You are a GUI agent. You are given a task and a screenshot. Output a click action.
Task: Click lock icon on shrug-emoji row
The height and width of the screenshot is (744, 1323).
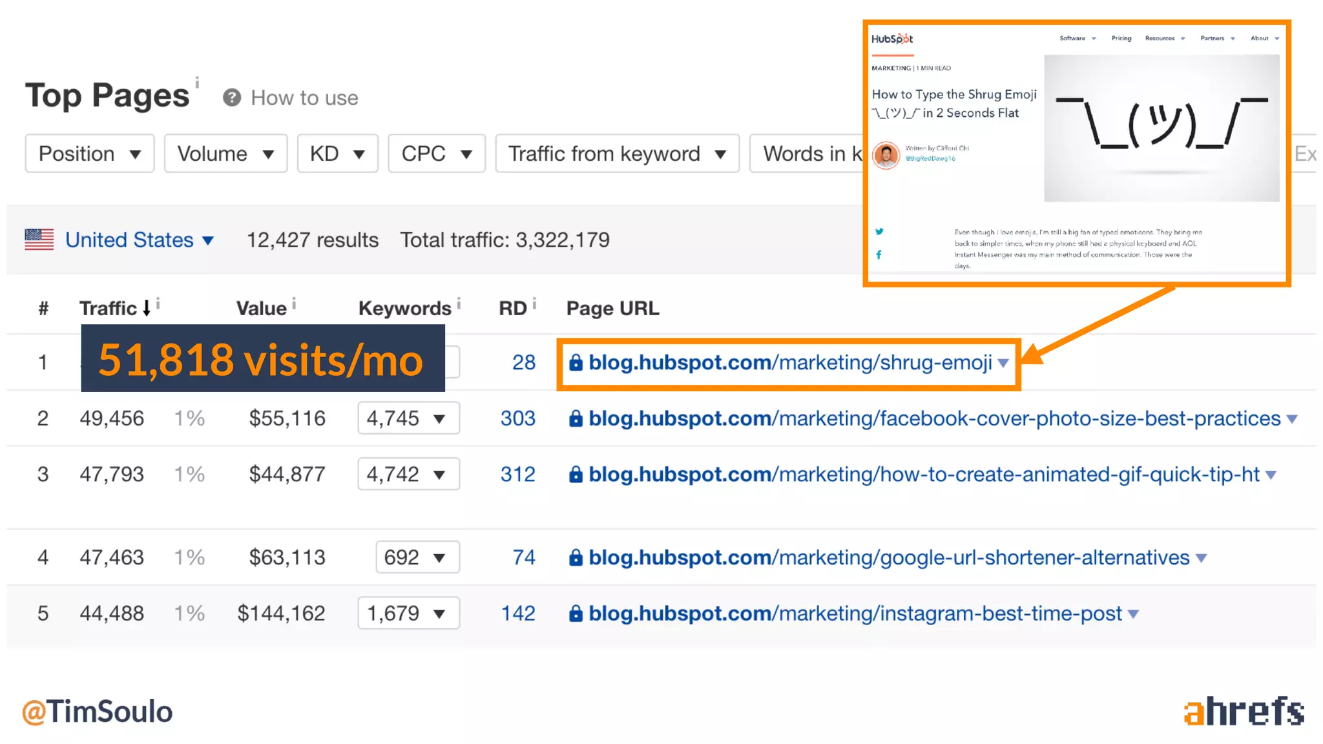576,363
